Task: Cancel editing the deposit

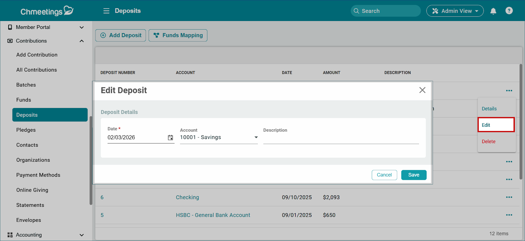Action: [x=384, y=175]
